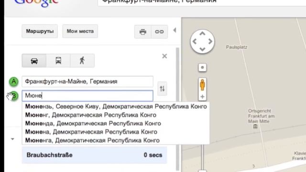306x172 pixels.
Task: Choose suggestion Мюнена, Демократическая Республика Конго
Action: (116, 132)
